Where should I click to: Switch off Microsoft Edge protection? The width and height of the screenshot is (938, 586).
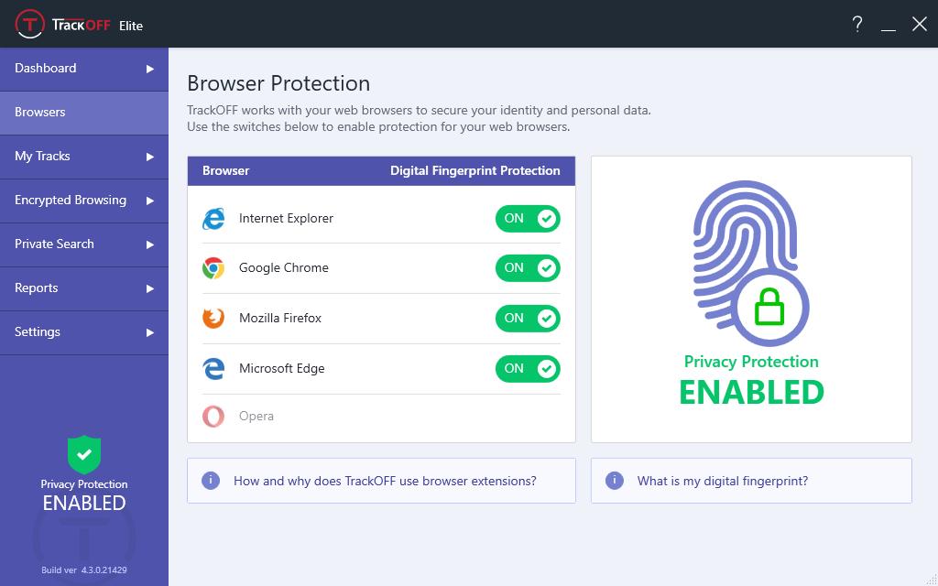point(528,369)
